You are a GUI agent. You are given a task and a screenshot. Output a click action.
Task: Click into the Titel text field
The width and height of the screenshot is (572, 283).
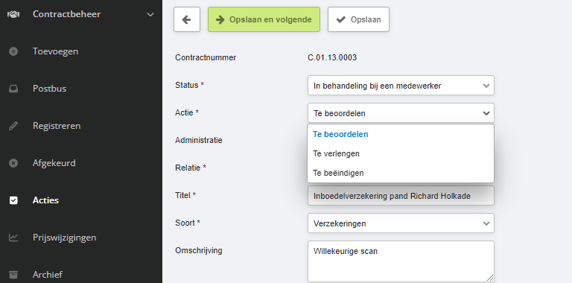tap(401, 196)
